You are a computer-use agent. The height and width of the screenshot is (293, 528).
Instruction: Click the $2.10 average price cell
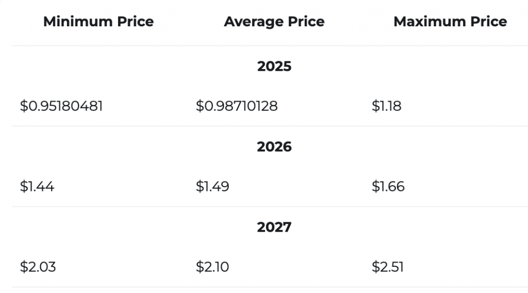click(x=212, y=267)
